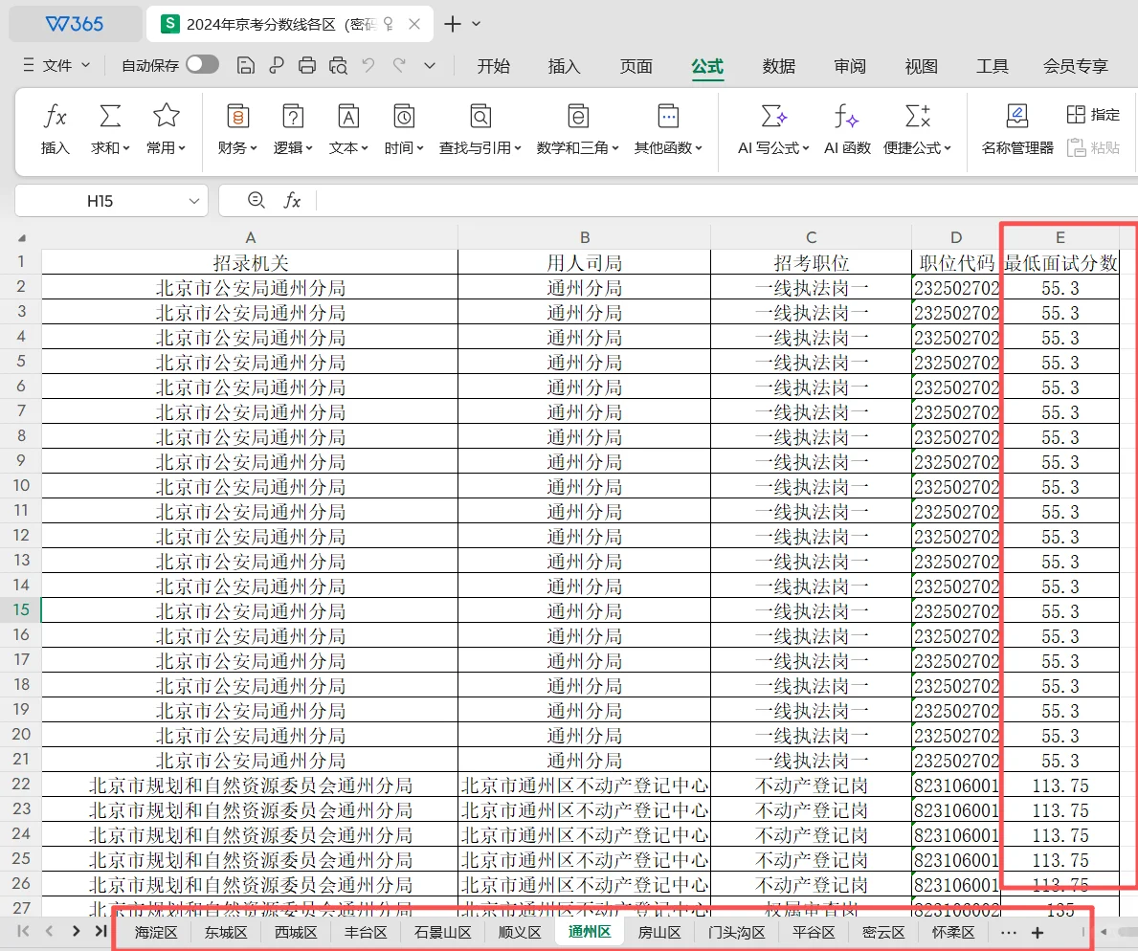Click the Print Preview icon
This screenshot has width=1138, height=951.
coord(338,66)
